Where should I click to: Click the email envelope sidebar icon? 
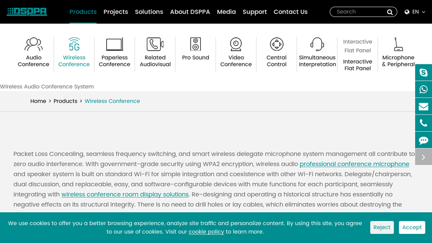click(423, 106)
